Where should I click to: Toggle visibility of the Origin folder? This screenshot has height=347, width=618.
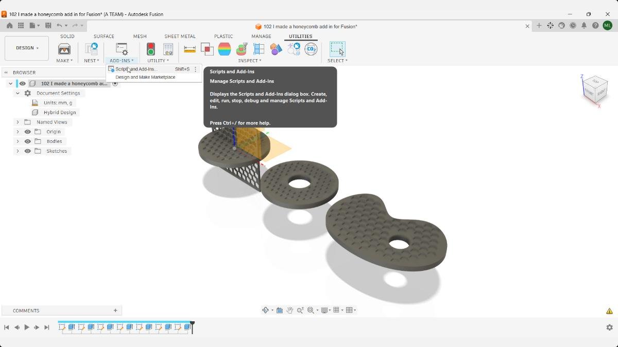pyautogui.click(x=28, y=132)
